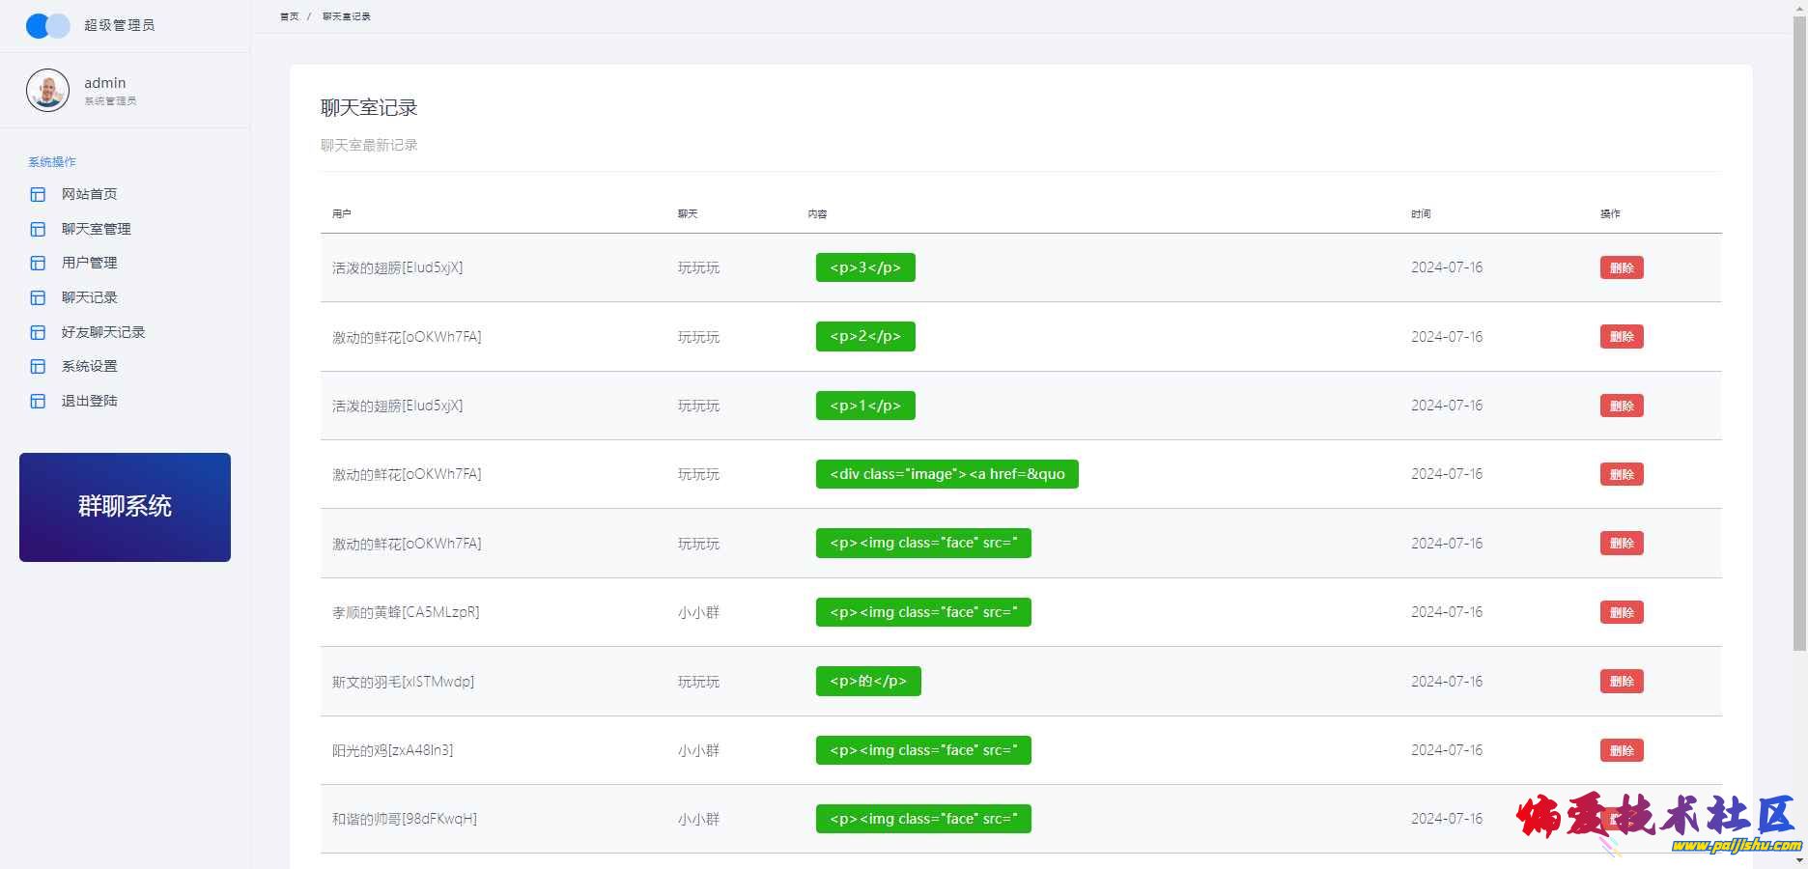Click the icon beside 好友聊天记录
The height and width of the screenshot is (869, 1808).
pos(38,332)
